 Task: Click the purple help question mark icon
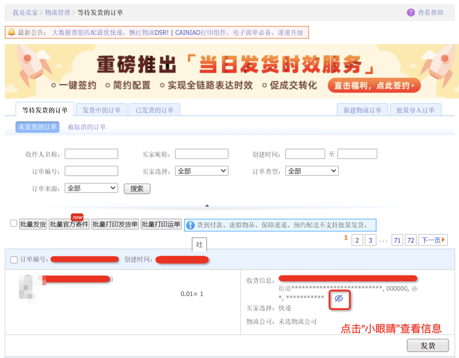[x=411, y=13]
